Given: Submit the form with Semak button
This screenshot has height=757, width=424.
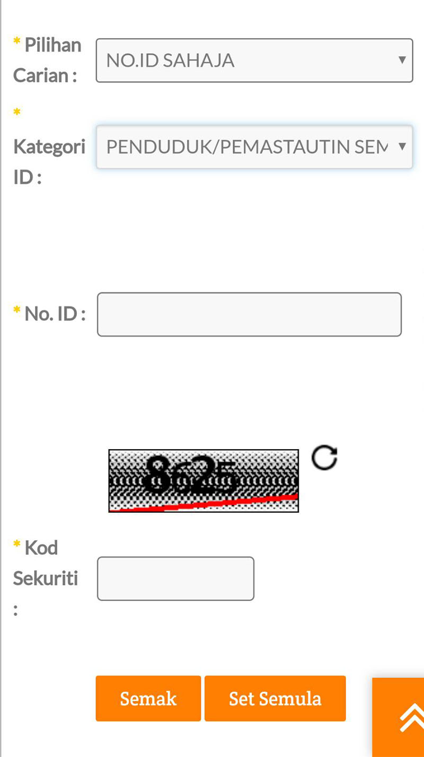Looking at the screenshot, I should point(148,699).
